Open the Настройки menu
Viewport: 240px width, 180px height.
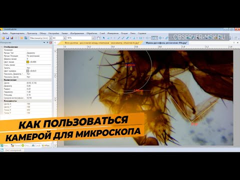[x=53, y=33]
